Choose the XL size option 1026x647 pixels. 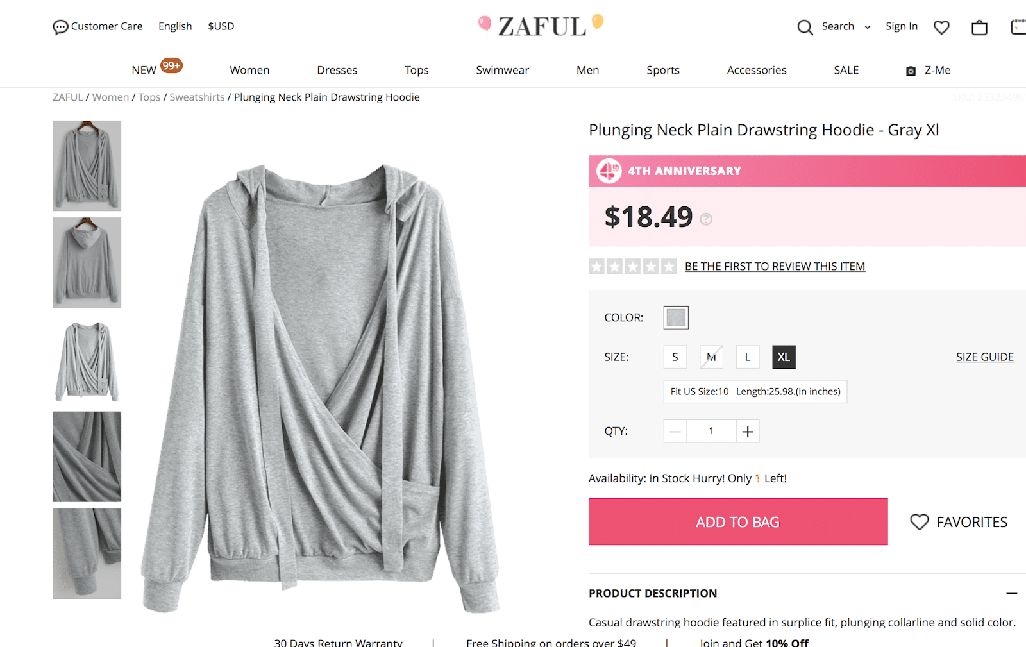pos(784,357)
